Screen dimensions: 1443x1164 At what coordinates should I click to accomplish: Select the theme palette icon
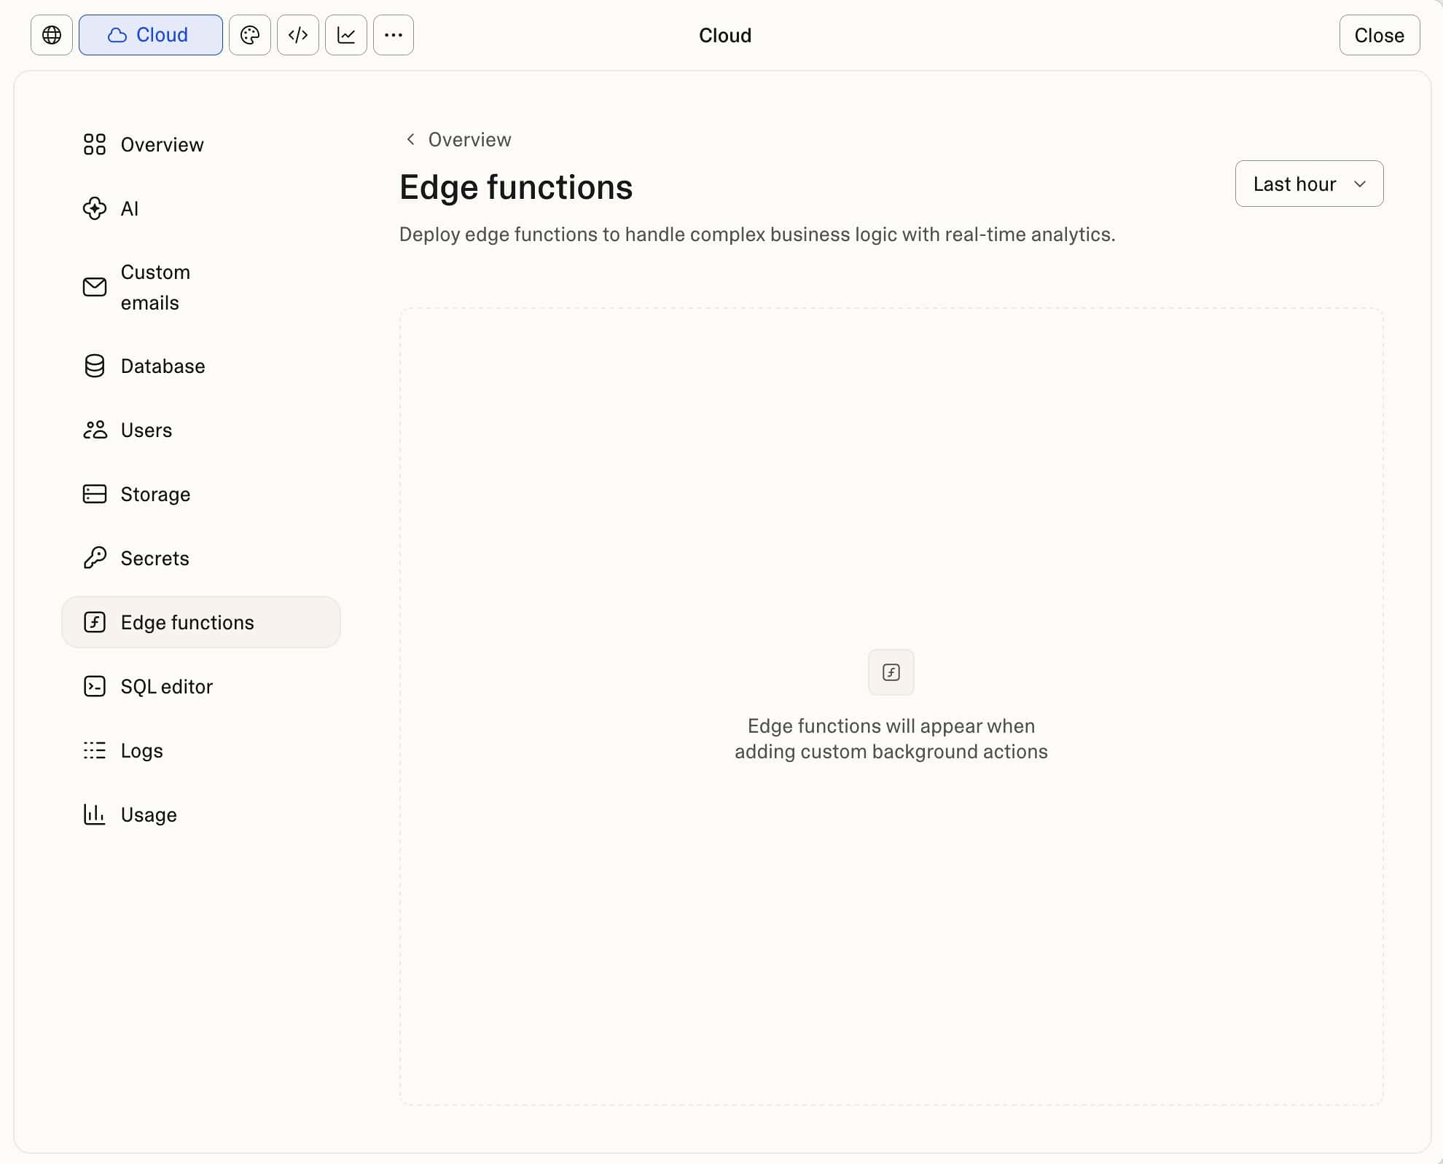point(250,35)
